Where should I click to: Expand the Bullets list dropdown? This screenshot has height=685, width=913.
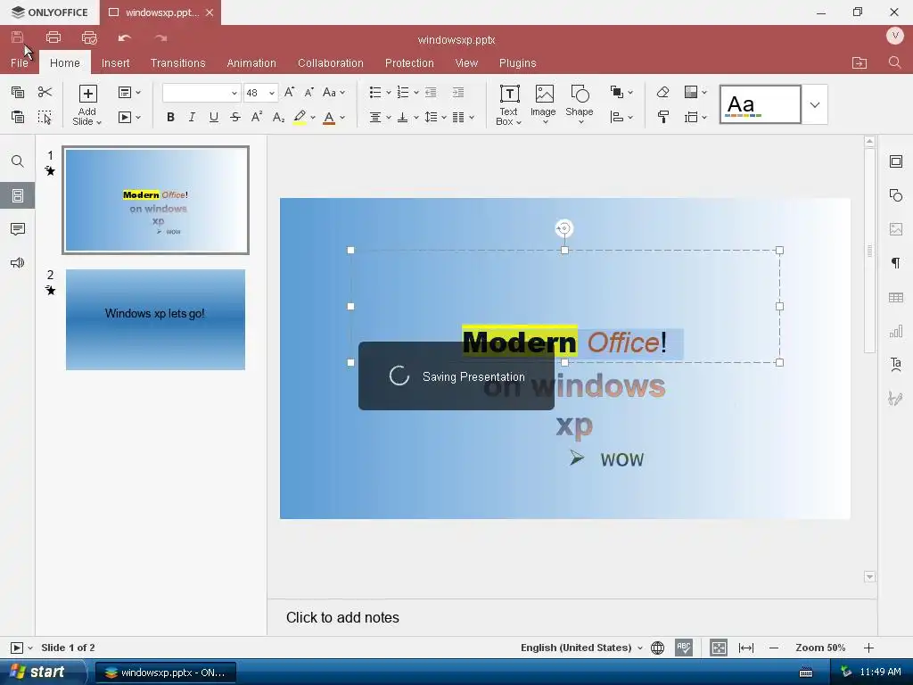pyautogui.click(x=389, y=93)
